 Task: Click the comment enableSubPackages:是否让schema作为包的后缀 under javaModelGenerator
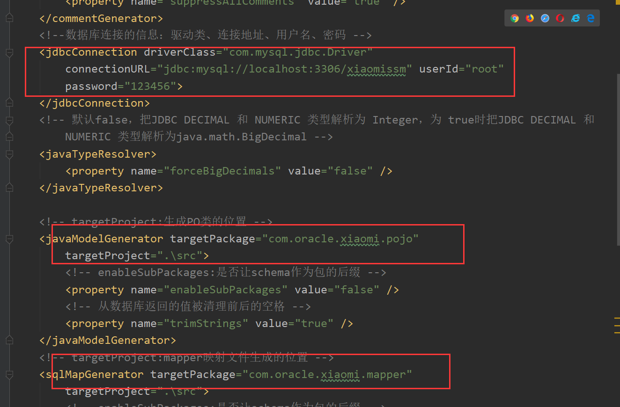226,273
